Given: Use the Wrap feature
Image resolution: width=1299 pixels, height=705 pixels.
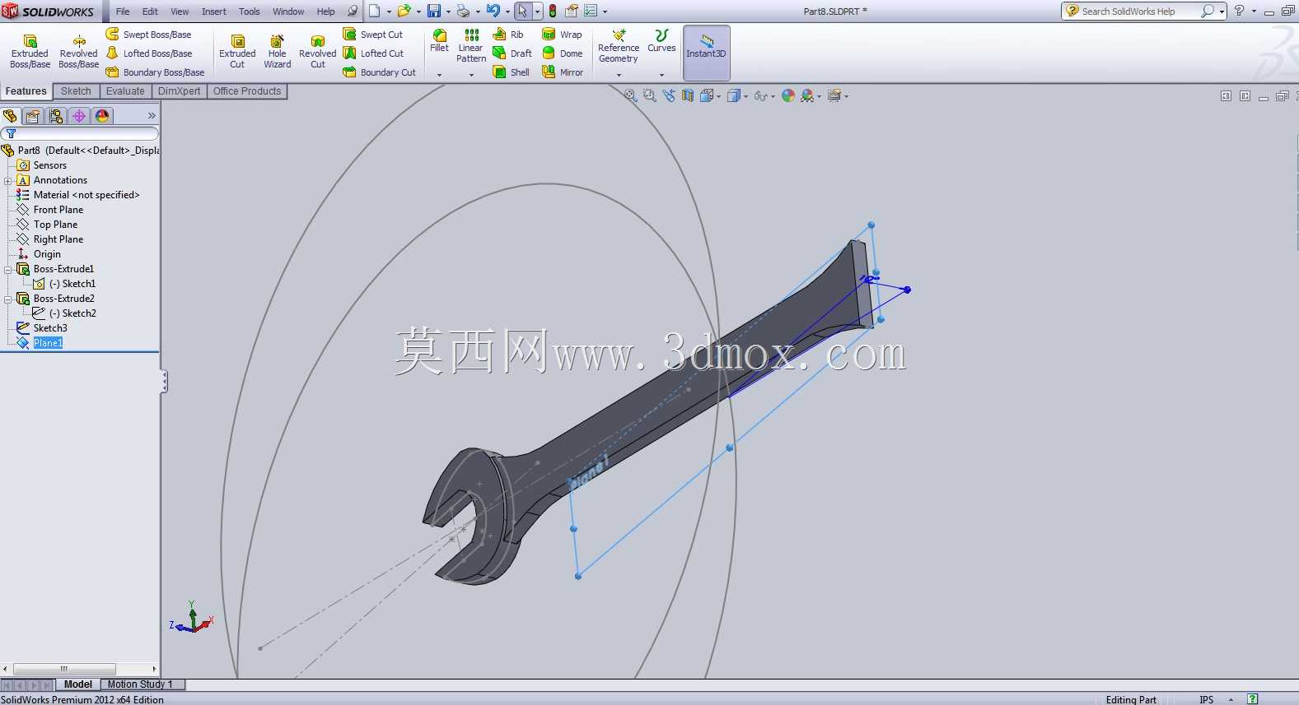Looking at the screenshot, I should [x=562, y=35].
